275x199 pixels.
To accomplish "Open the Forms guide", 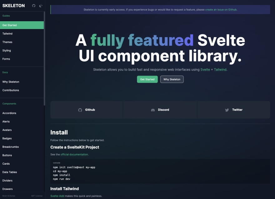I will 6,59.
